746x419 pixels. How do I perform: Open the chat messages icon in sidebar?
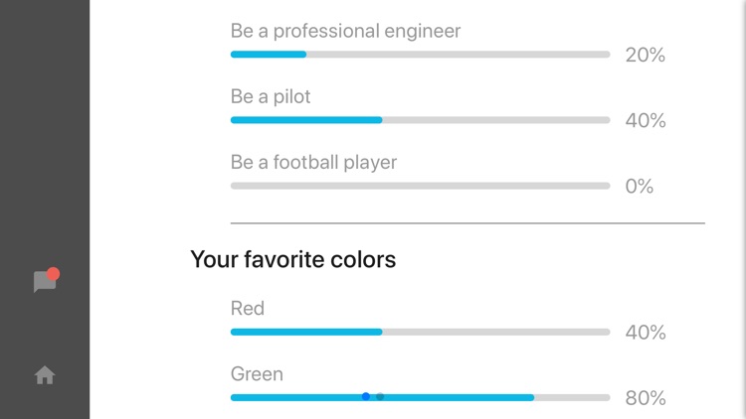pyautogui.click(x=44, y=283)
